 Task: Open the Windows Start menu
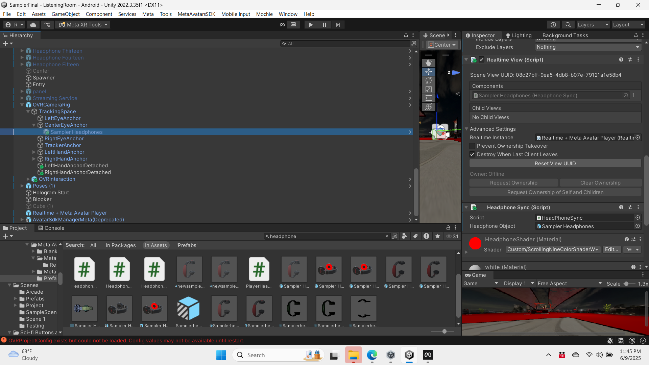pyautogui.click(x=221, y=355)
